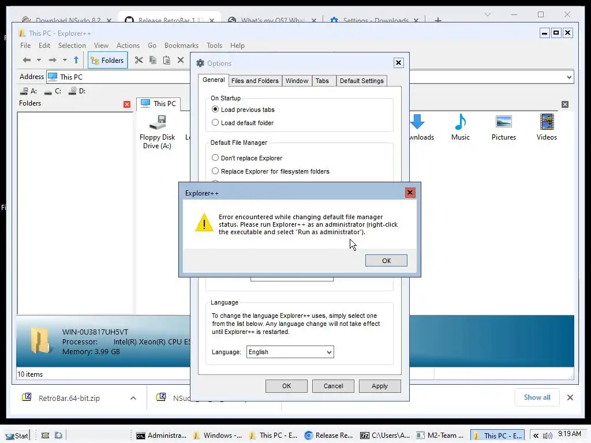Screen dimensions: 591x443
Task: Open the Bookmarks menu
Action: tap(181, 45)
